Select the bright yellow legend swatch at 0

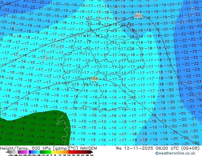pyautogui.click(x=52, y=152)
